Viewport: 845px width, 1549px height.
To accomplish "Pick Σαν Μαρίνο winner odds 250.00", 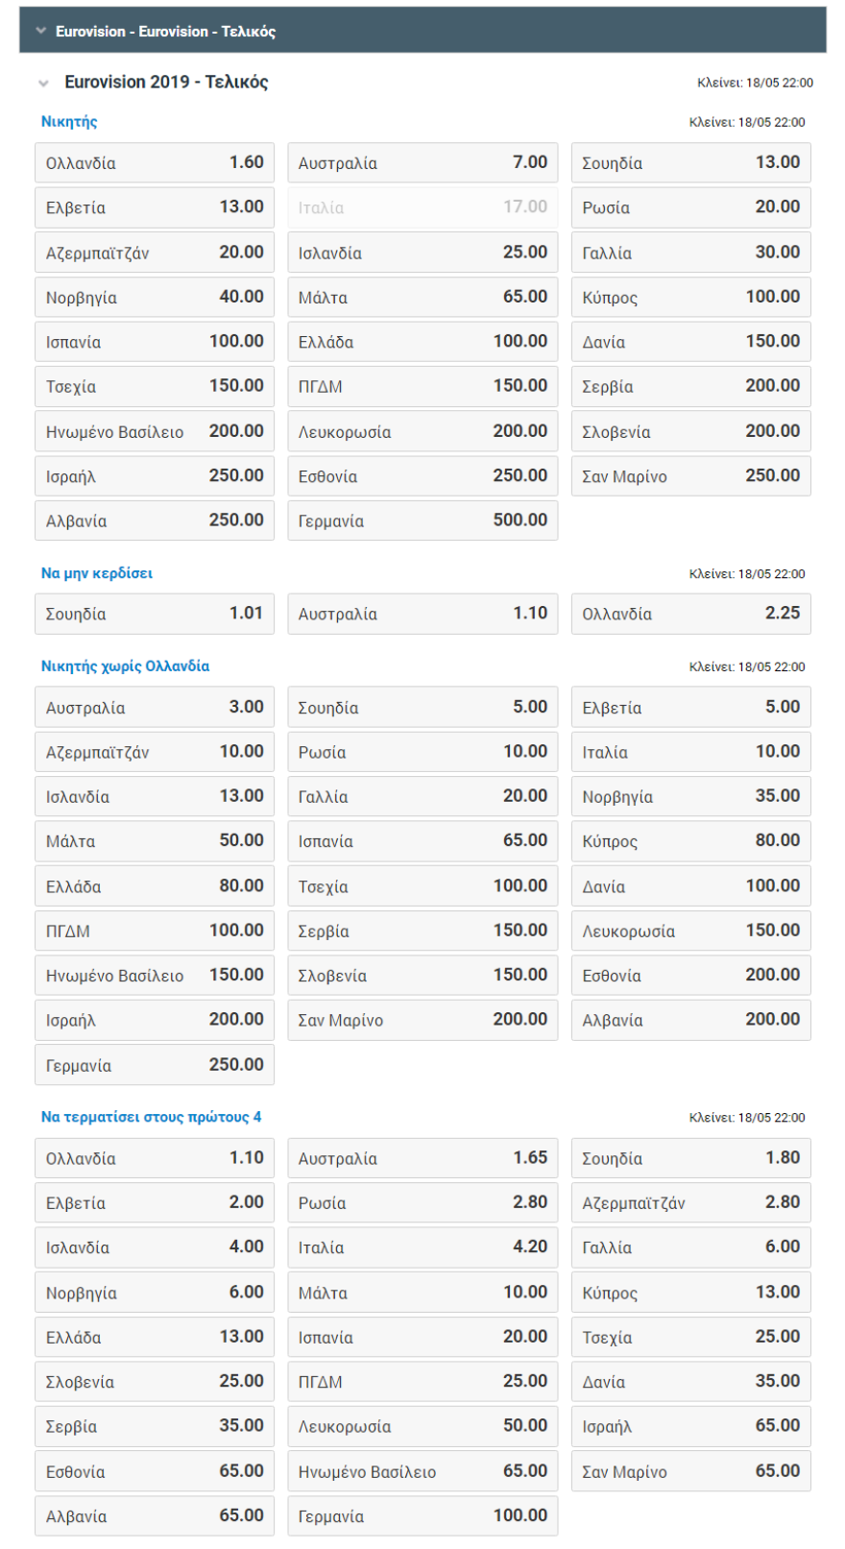I will pyautogui.click(x=690, y=476).
